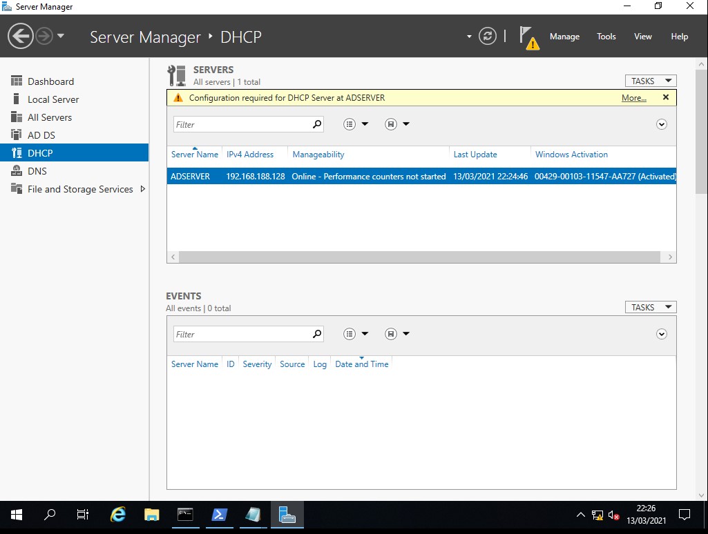Click the search magnifier in Events filter
The width and height of the screenshot is (708, 534).
pos(317,334)
